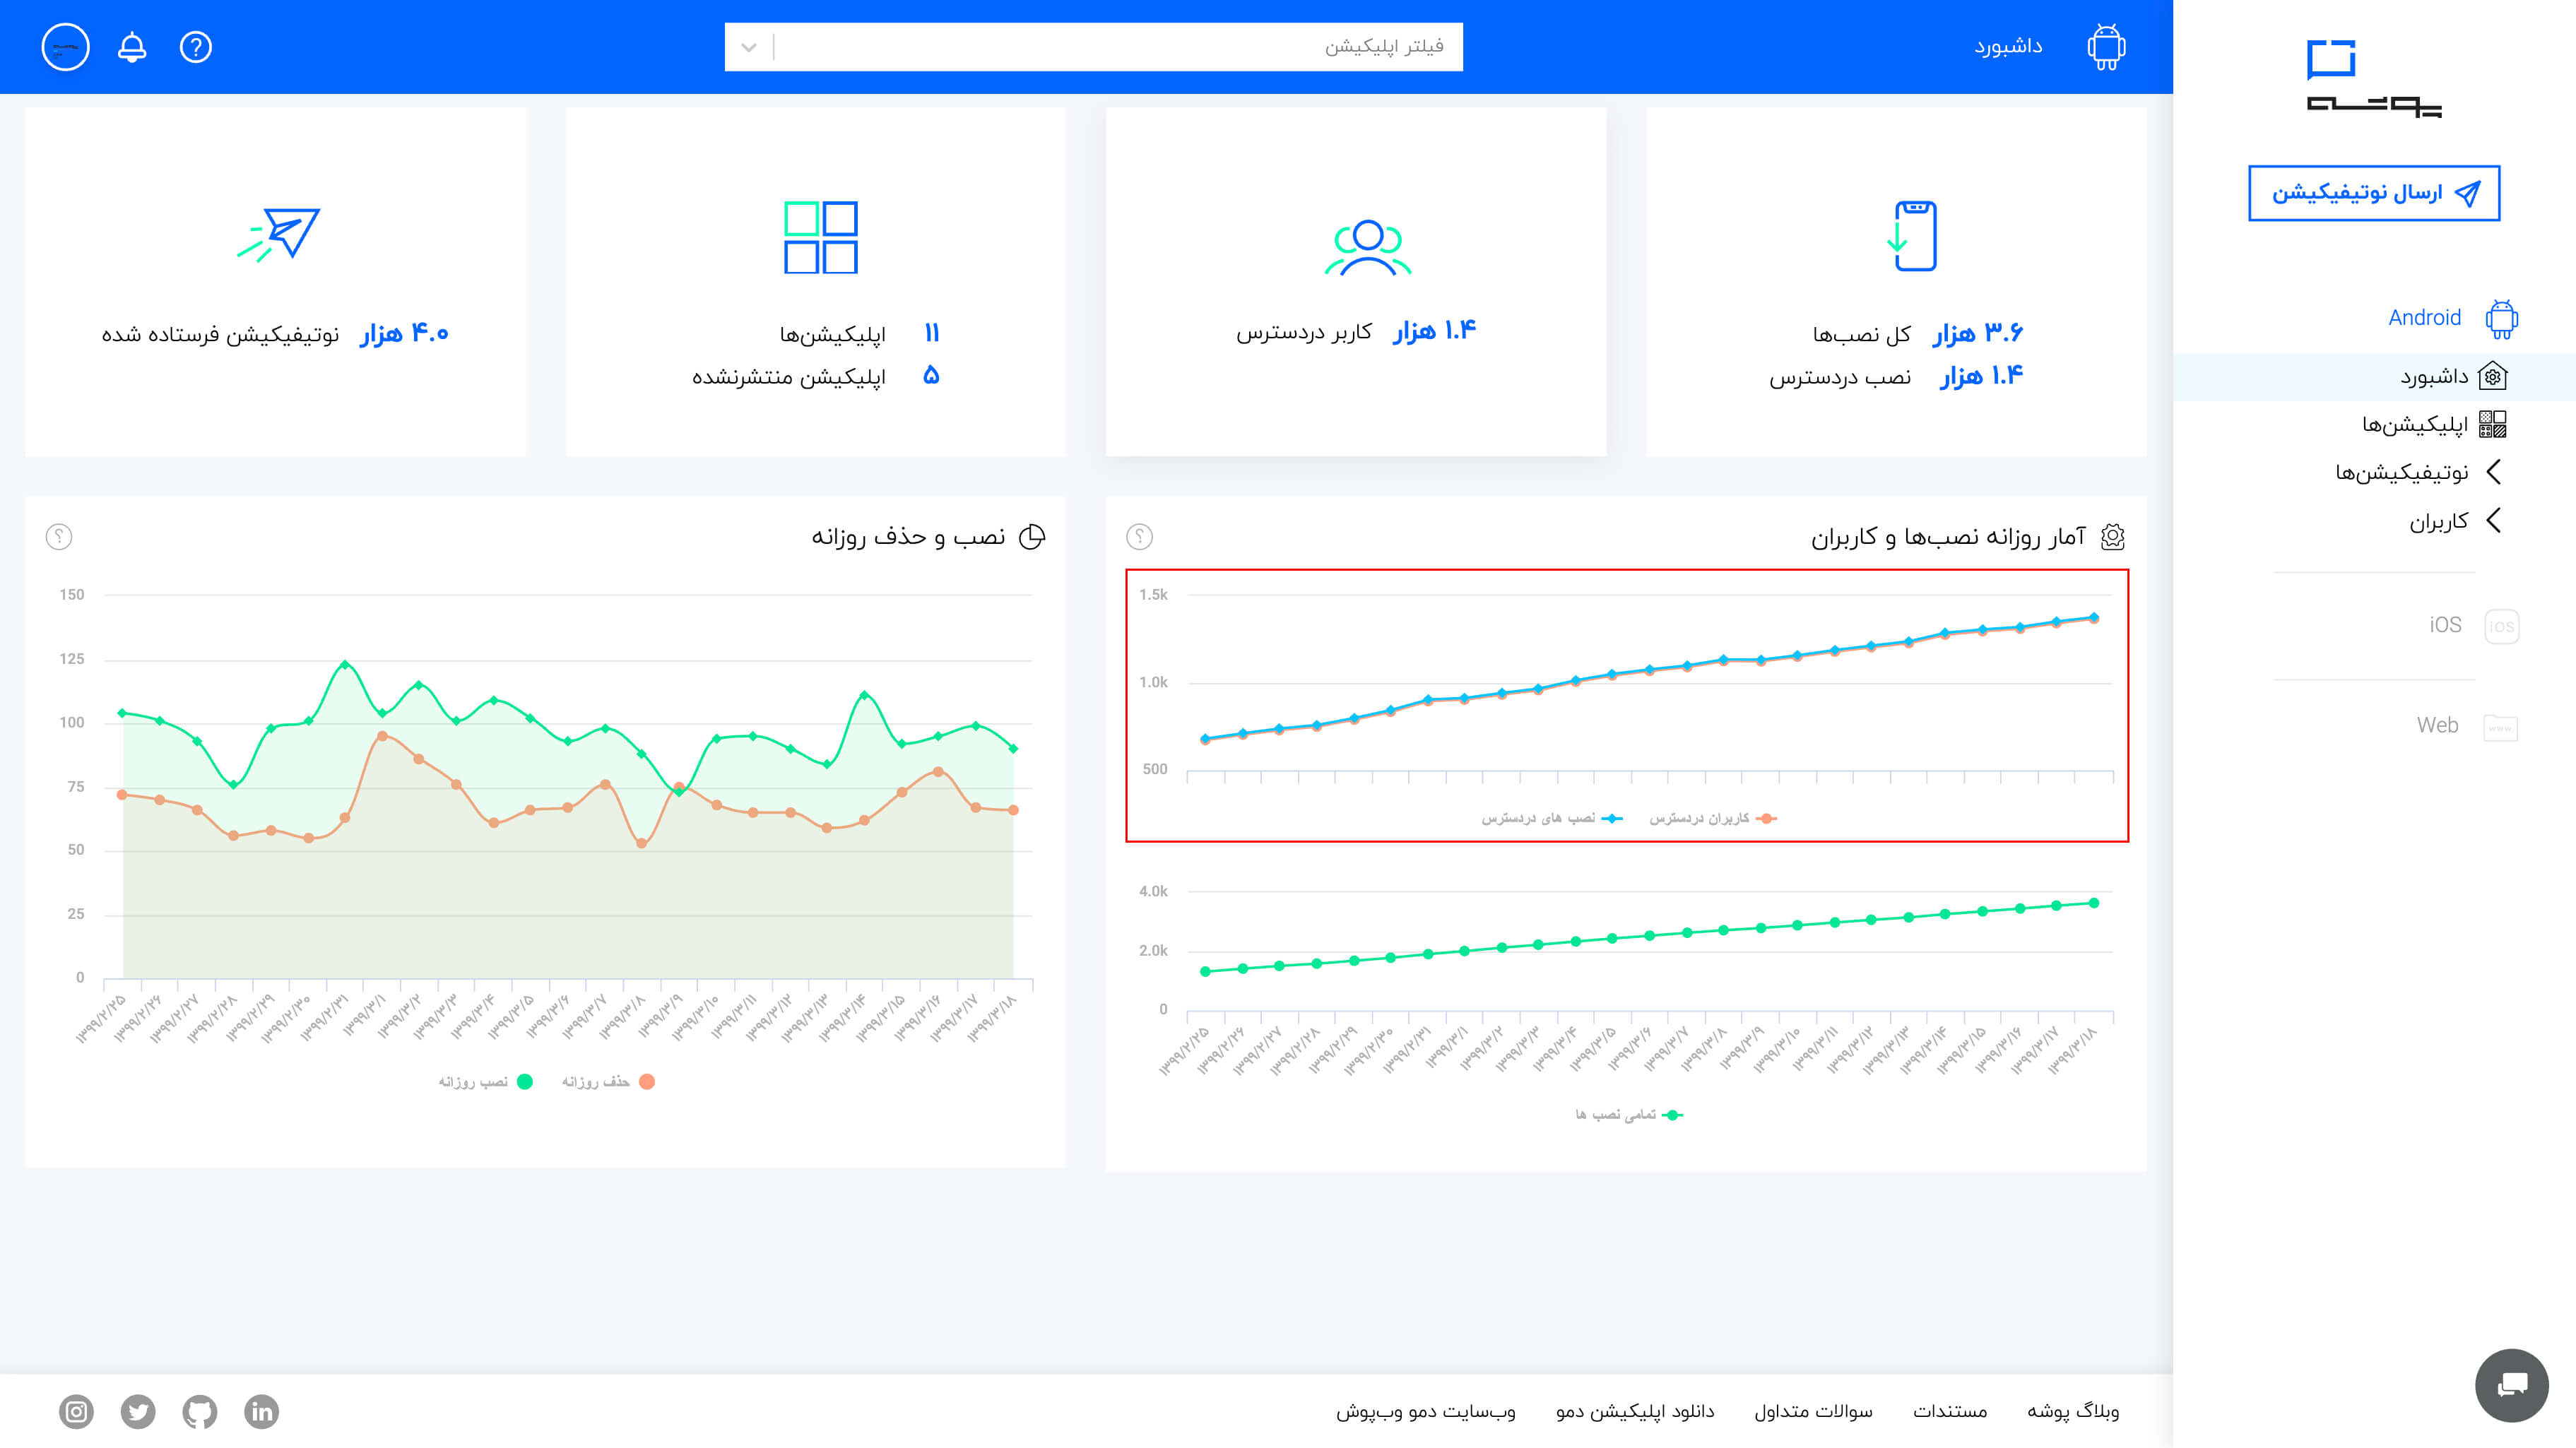2576x1448 pixels.
Task: Toggle 'حذف روزانه' legend series
Action: [x=608, y=1082]
